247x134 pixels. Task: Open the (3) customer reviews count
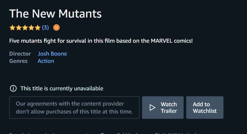coord(45,28)
